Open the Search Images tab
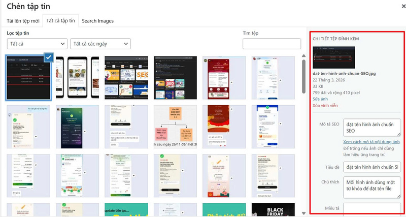This screenshot has height=217, width=406. (x=97, y=21)
